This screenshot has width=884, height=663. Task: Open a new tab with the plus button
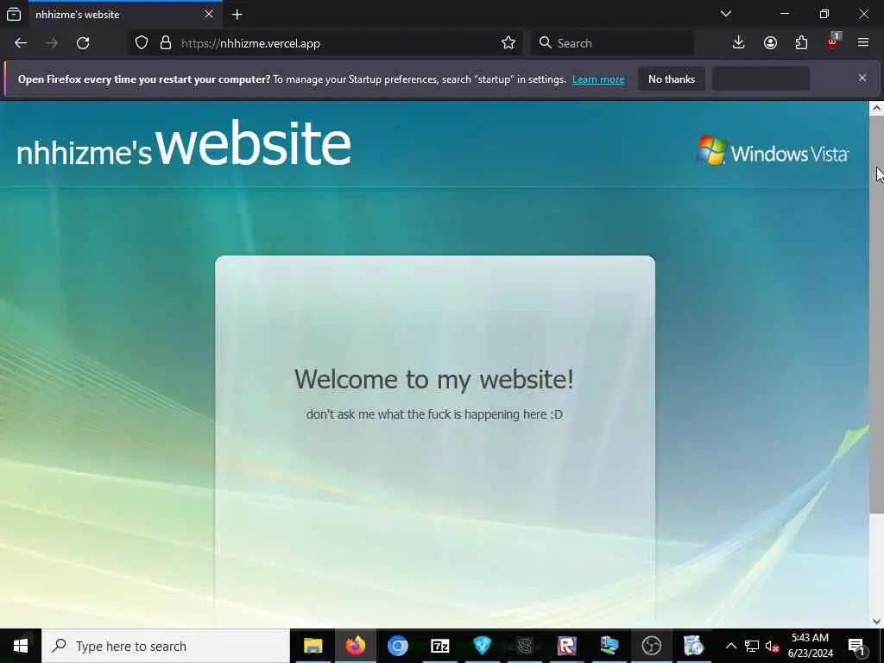point(237,15)
